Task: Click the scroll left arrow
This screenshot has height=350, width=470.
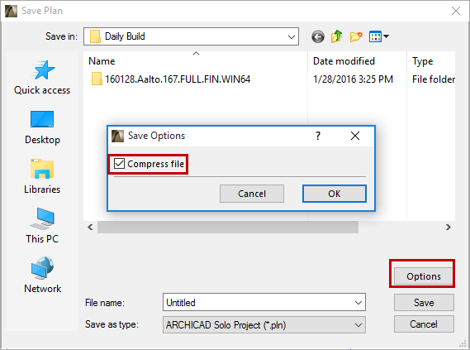Action: 90,228
